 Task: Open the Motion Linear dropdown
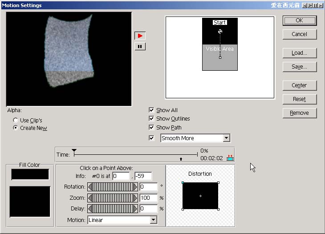154,220
